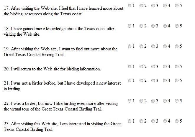This screenshot has height=137, width=195.
Task: Select rating 5 for question 18
Action: (x=177, y=26)
